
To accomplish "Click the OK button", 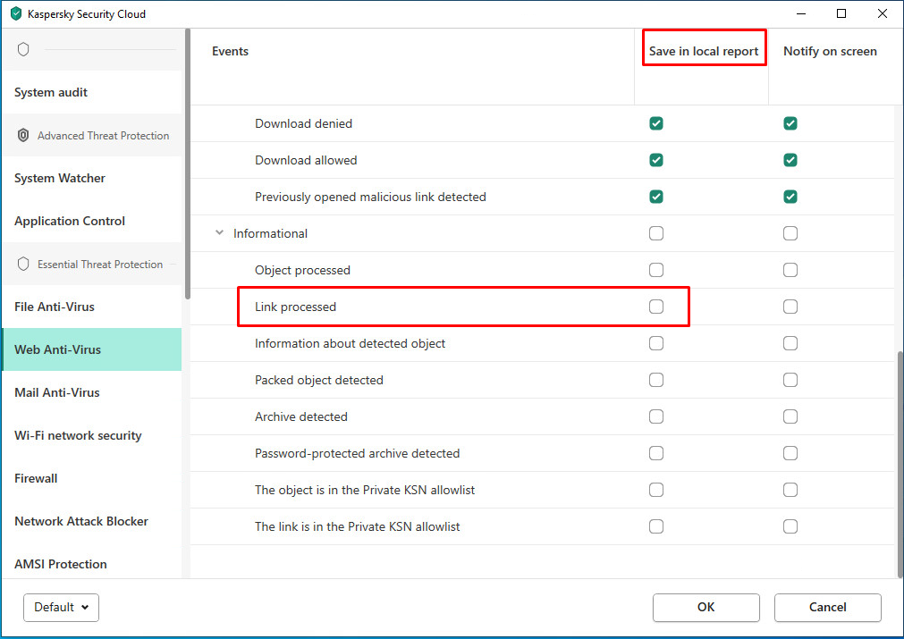I will click(705, 608).
